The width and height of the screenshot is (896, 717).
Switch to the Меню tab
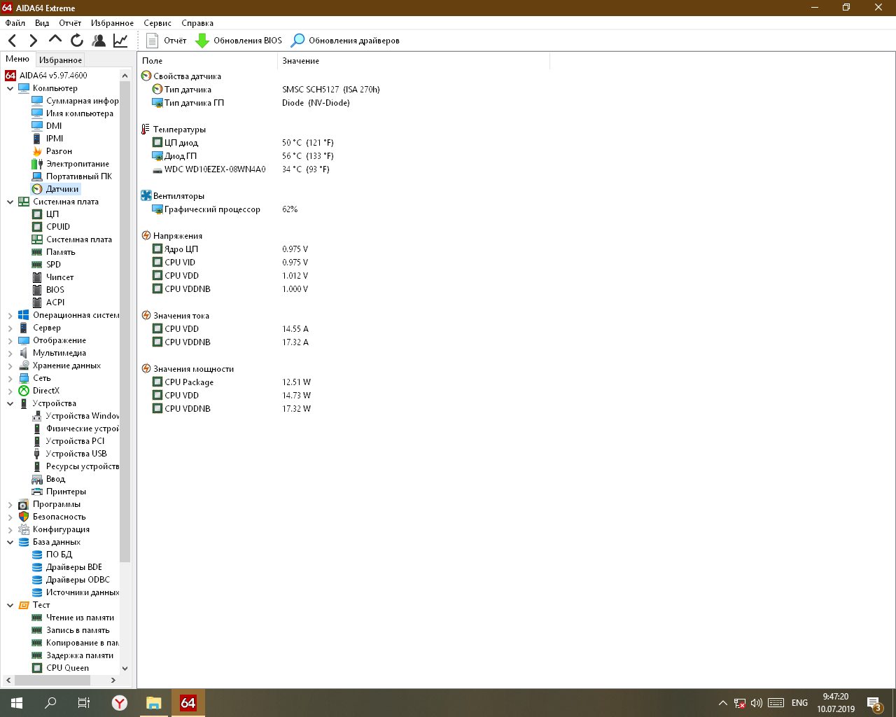(17, 60)
